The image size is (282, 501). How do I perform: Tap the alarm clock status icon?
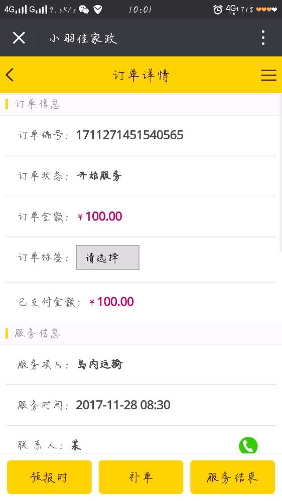click(218, 10)
